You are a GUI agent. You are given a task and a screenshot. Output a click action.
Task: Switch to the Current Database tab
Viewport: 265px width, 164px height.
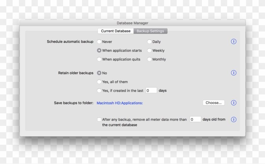(x=115, y=31)
